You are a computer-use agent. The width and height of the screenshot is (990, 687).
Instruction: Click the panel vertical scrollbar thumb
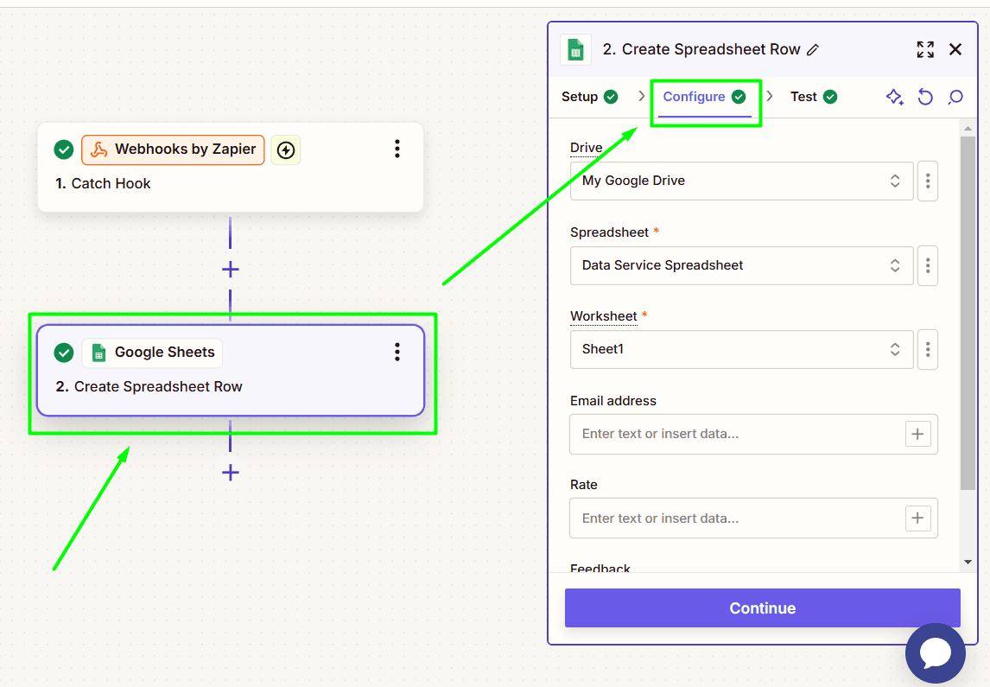[968, 313]
